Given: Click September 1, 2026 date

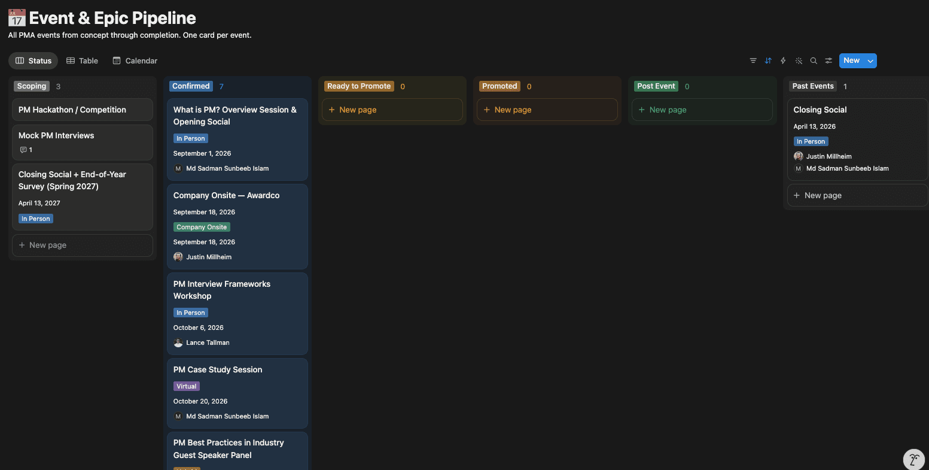Looking at the screenshot, I should point(202,153).
